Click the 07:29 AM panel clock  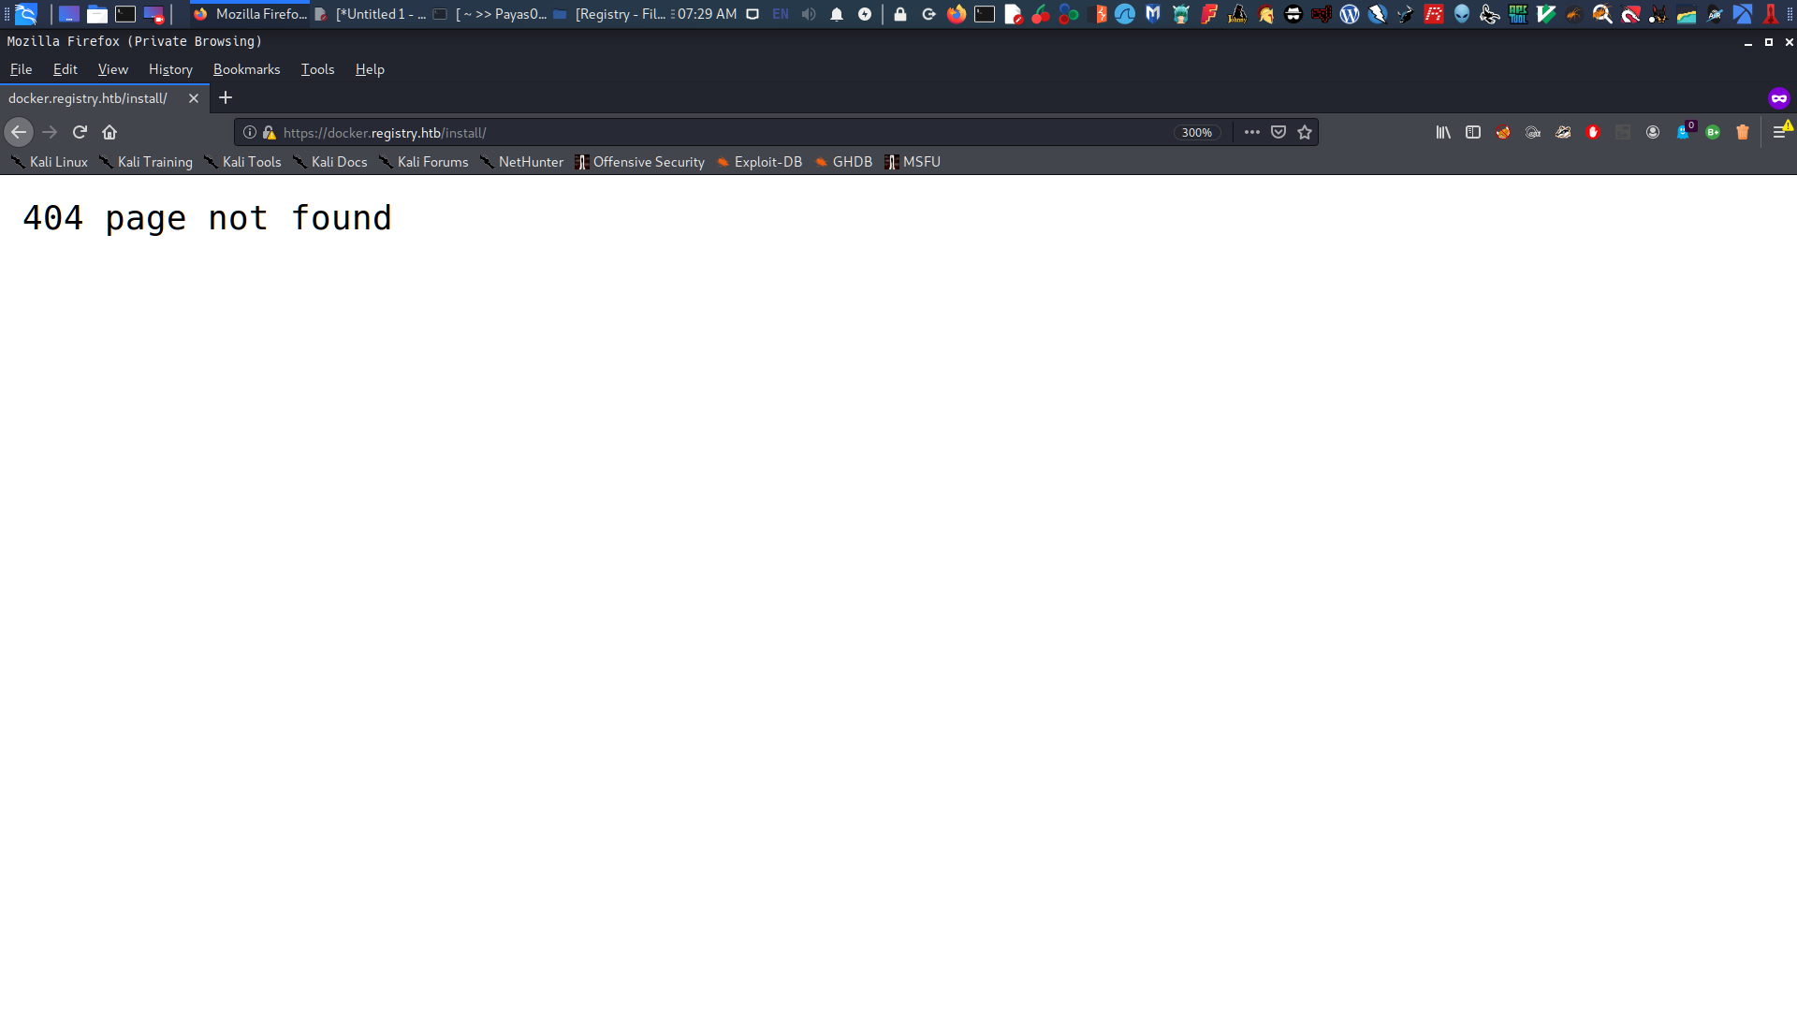point(707,14)
